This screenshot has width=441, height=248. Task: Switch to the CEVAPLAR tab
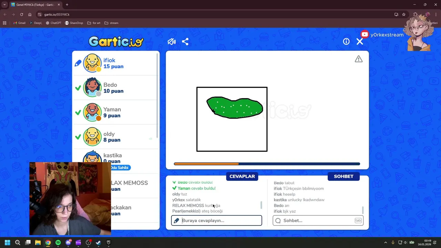242,176
